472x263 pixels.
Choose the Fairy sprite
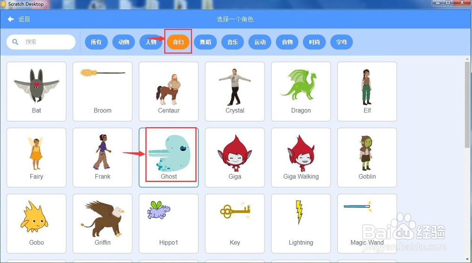pos(36,157)
